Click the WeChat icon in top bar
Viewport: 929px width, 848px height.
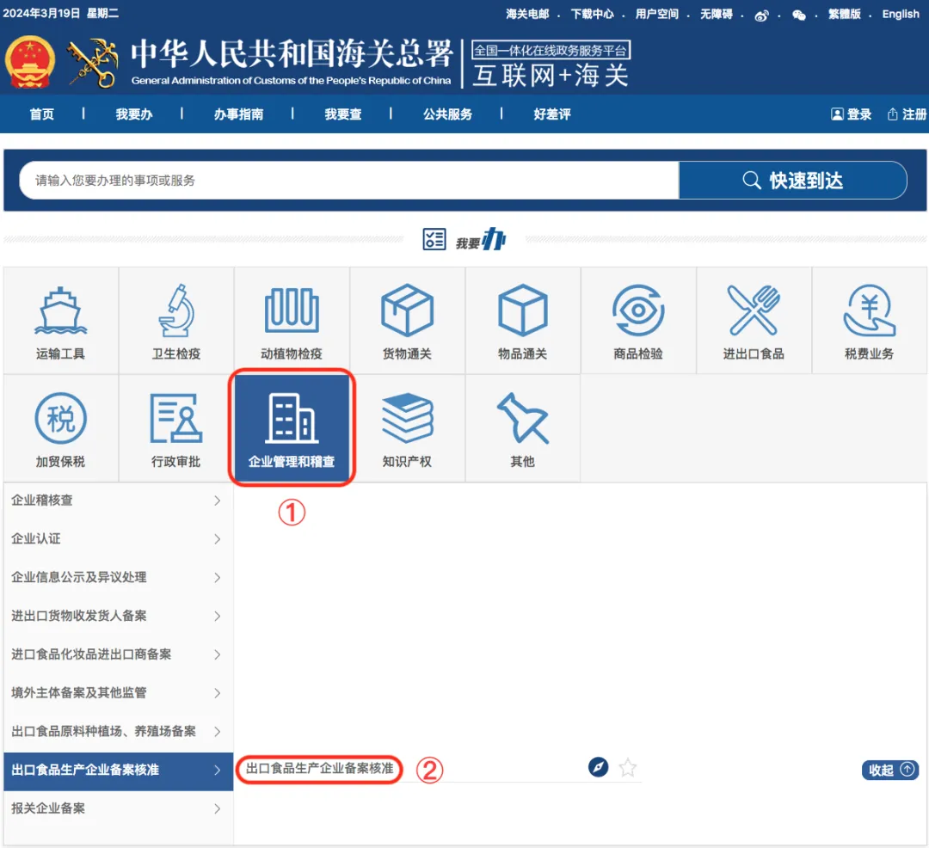(x=798, y=15)
